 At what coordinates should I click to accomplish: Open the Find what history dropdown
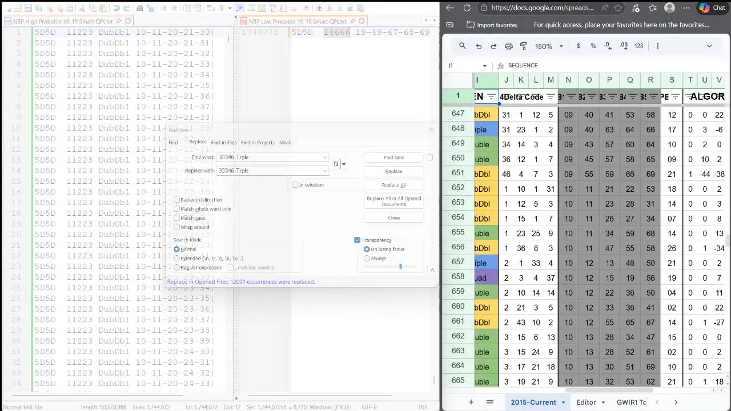(325, 158)
